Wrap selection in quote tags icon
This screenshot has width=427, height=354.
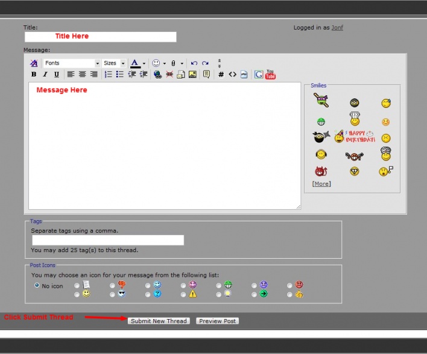(x=206, y=75)
